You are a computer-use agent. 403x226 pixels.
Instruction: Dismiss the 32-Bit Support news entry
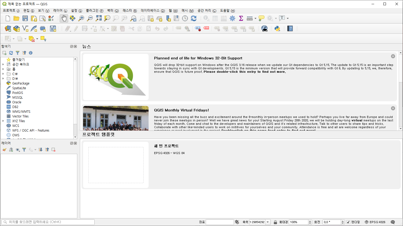click(x=393, y=56)
